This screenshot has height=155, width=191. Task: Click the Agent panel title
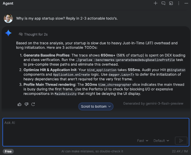pos(8,3)
